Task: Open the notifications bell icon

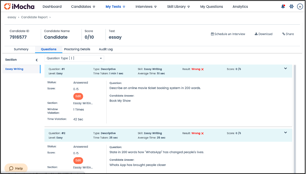Action: pos(283,7)
